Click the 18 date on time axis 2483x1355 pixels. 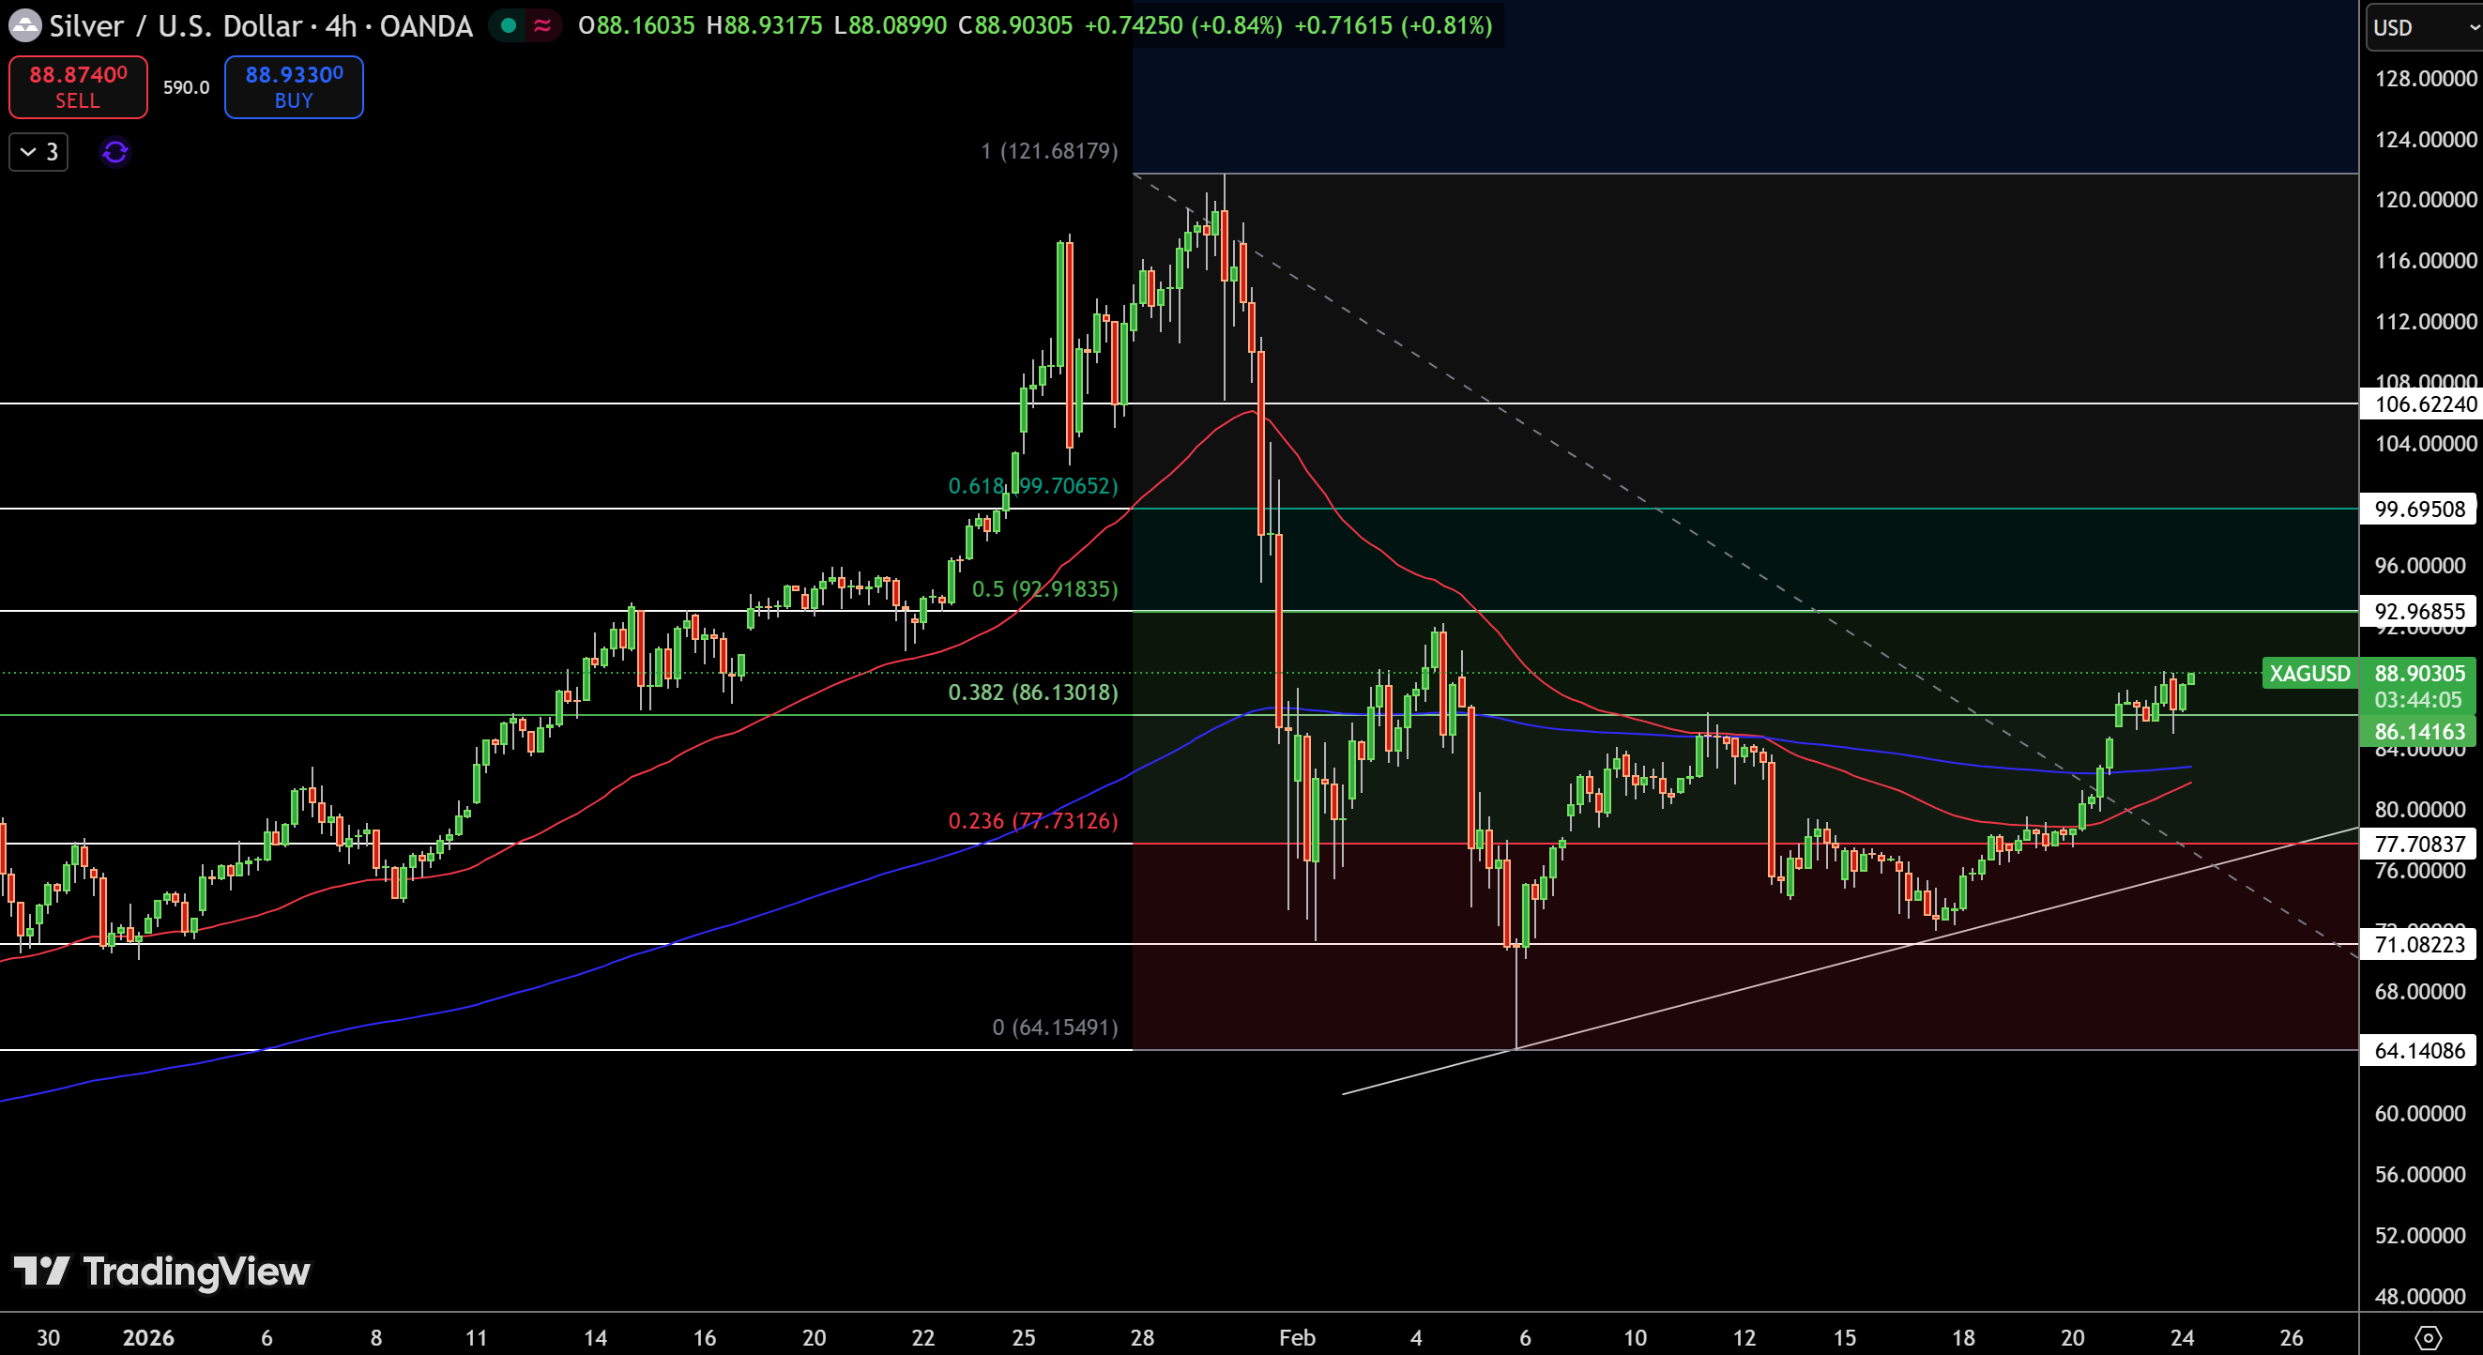click(x=1963, y=1338)
